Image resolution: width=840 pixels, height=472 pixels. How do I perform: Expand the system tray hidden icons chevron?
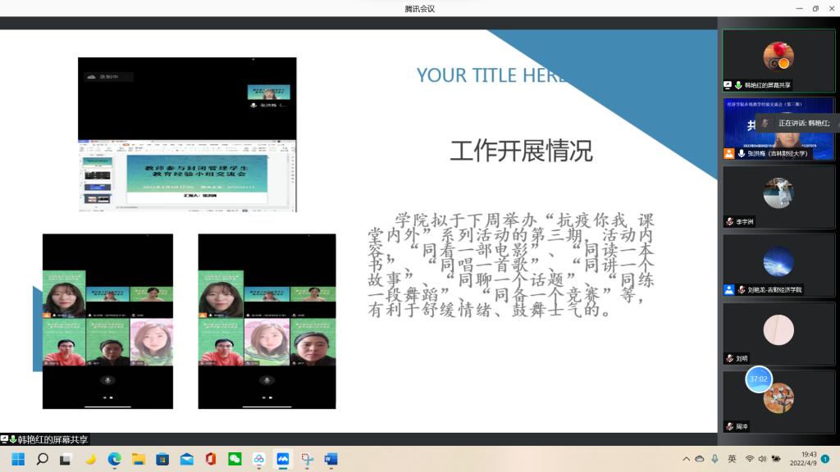click(x=686, y=459)
